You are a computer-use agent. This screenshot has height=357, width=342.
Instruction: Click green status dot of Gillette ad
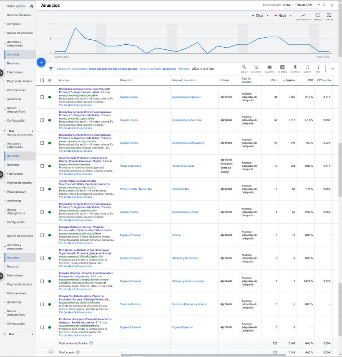coord(50,235)
